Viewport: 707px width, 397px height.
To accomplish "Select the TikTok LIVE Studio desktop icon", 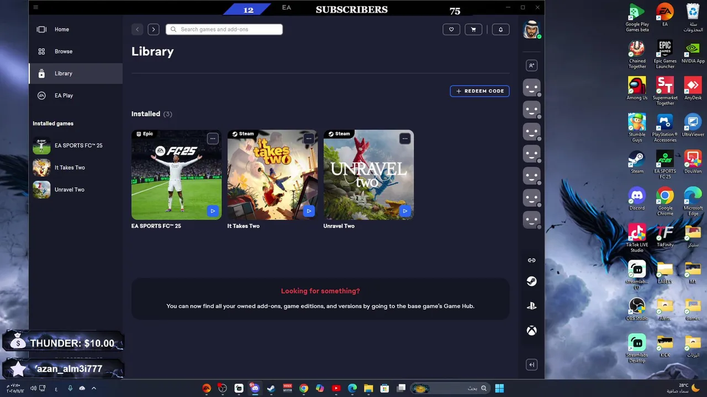I will coord(637,239).
